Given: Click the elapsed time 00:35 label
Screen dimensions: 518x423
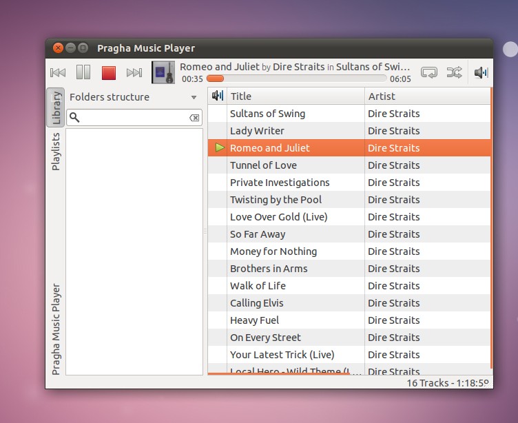Looking at the screenshot, I should coord(192,79).
